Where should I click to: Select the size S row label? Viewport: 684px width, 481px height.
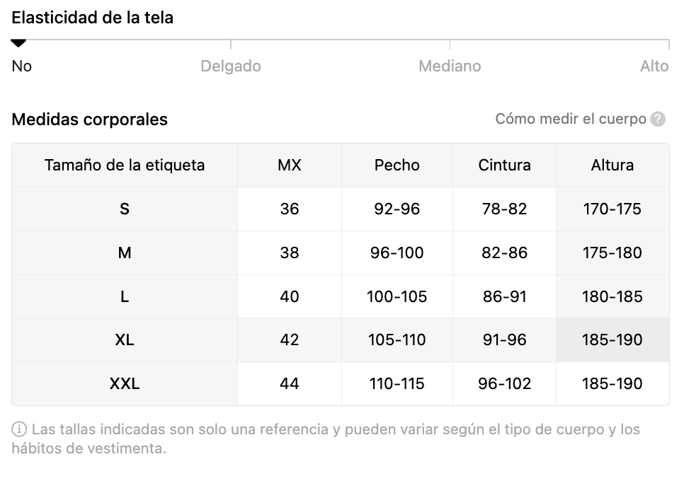point(125,209)
